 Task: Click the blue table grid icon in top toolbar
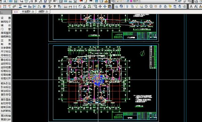pyautogui.click(x=11, y=1)
